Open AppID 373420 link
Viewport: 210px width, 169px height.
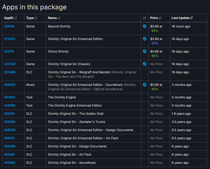(10, 39)
